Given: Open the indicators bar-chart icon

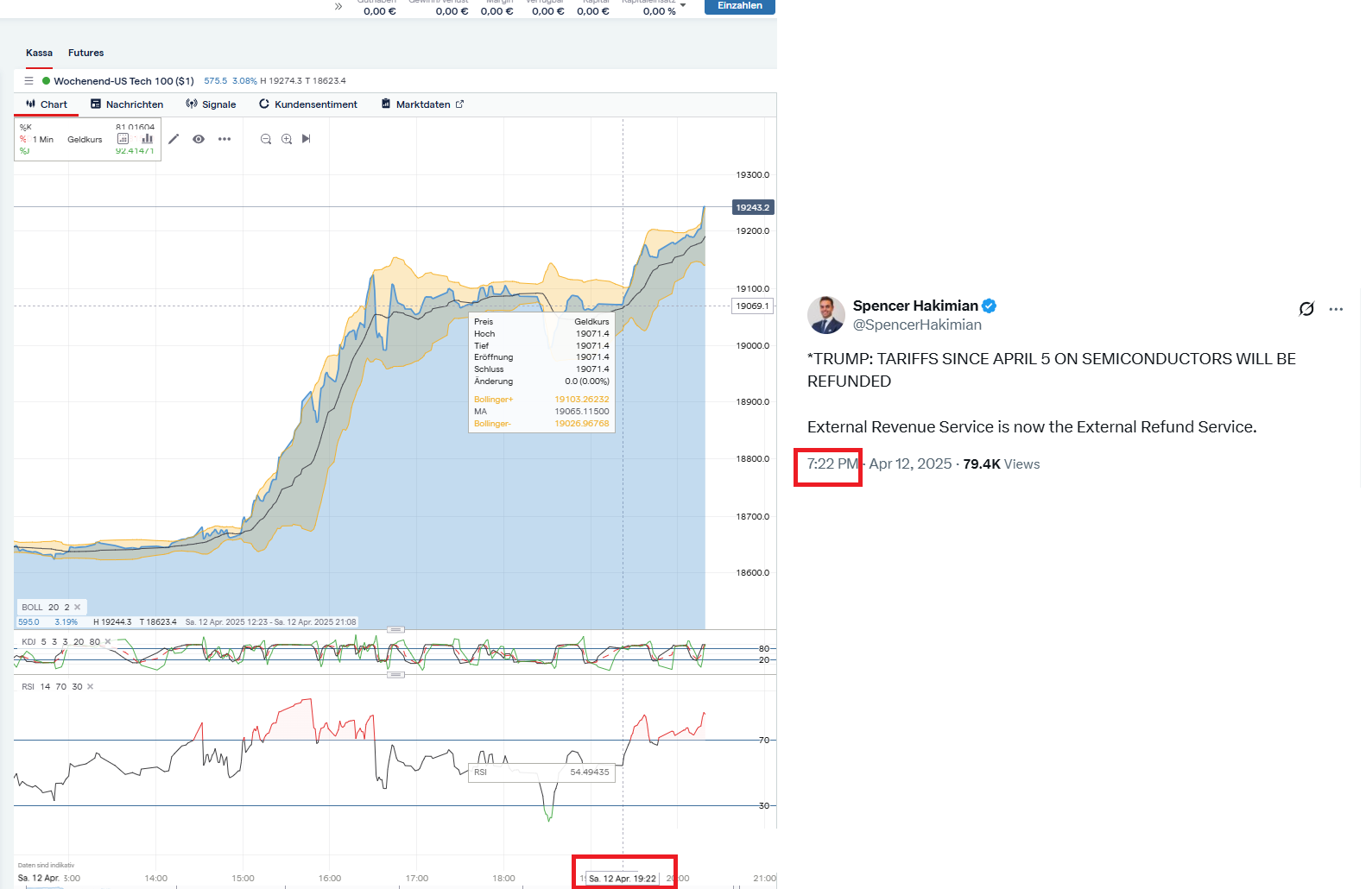Looking at the screenshot, I should pos(148,139).
